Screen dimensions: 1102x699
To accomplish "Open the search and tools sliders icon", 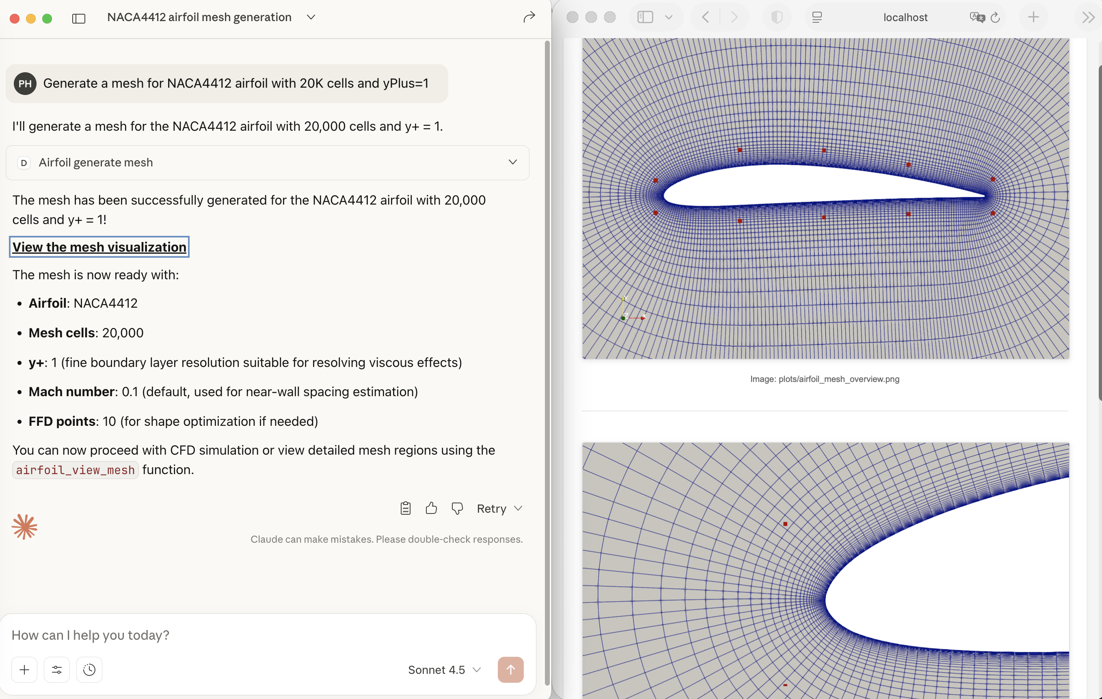I will pyautogui.click(x=57, y=670).
